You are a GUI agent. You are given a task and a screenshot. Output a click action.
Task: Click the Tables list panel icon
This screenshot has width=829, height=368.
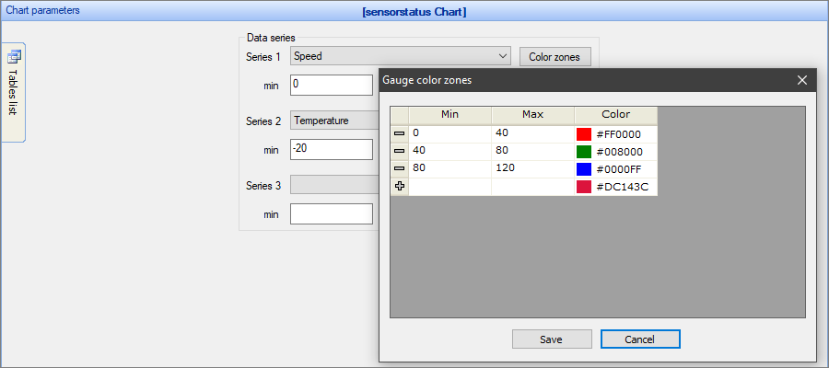point(14,56)
